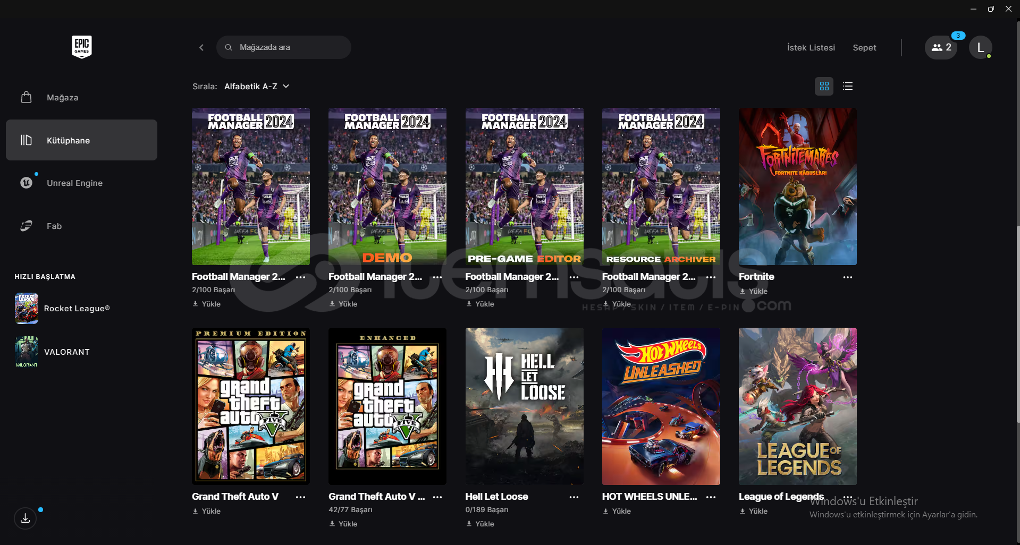
Task: Click 0/189 Başarı achievements text
Action: click(487, 510)
